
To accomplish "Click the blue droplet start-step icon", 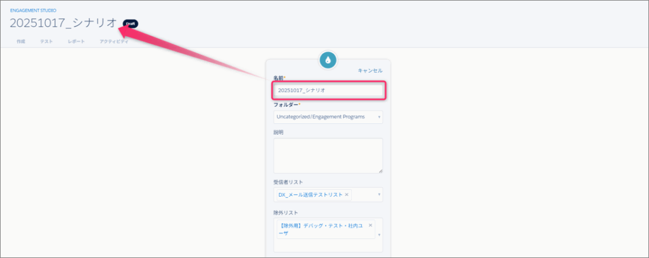I will [x=328, y=60].
